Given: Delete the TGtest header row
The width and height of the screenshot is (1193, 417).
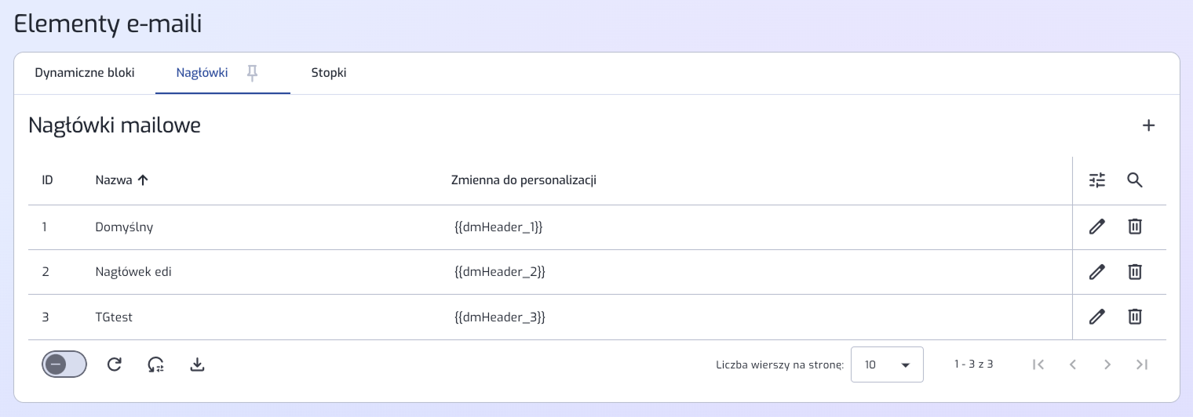Looking at the screenshot, I should point(1135,317).
